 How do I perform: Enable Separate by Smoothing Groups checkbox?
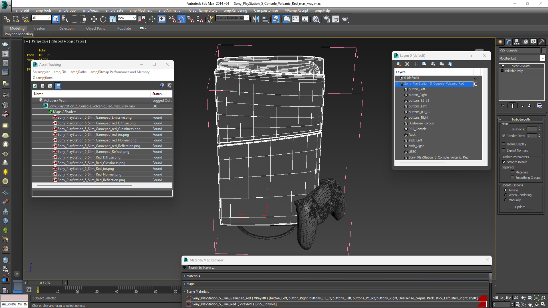tap(512, 178)
